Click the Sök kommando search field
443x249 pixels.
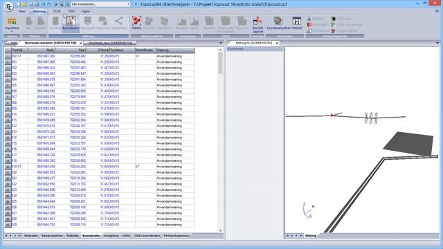98,4
